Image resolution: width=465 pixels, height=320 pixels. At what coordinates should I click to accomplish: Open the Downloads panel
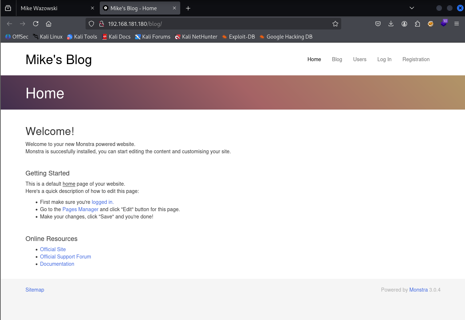click(391, 24)
